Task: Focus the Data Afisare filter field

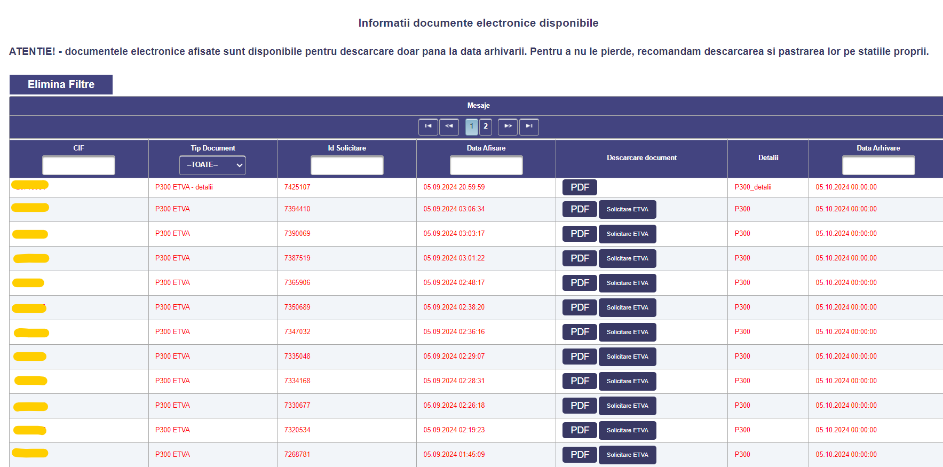Action: point(486,165)
